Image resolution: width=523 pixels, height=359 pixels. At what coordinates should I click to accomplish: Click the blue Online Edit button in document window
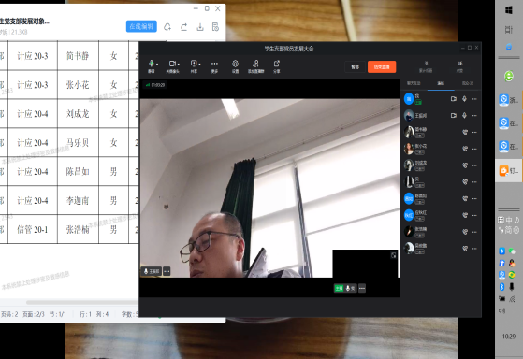(x=141, y=27)
